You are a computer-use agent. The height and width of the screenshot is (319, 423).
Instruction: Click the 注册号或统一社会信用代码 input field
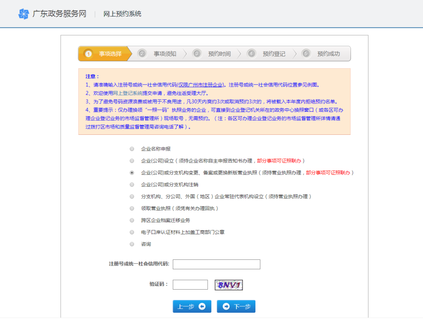[216, 264]
